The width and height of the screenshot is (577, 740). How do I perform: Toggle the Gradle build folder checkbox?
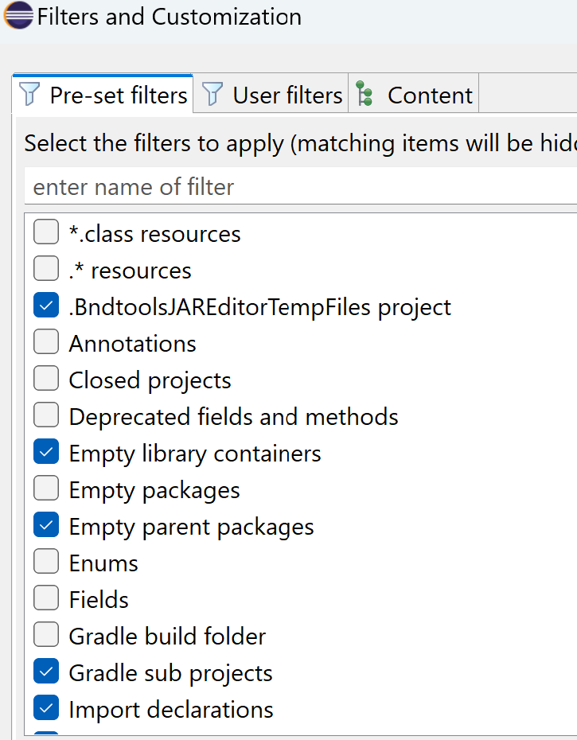[x=46, y=636]
